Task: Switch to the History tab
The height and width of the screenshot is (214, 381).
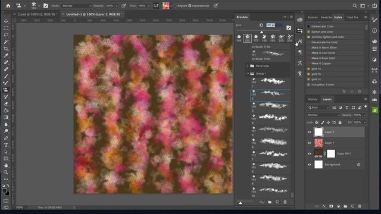Action: (312, 99)
